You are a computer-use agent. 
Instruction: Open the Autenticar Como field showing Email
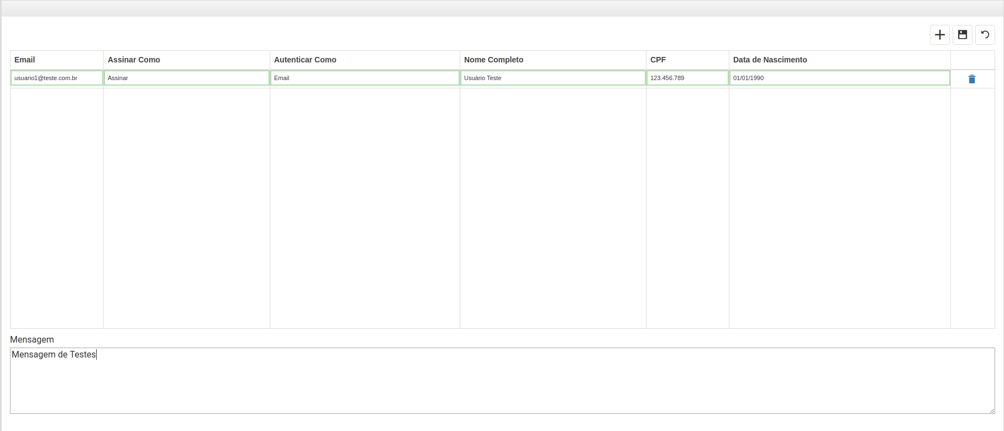point(365,78)
